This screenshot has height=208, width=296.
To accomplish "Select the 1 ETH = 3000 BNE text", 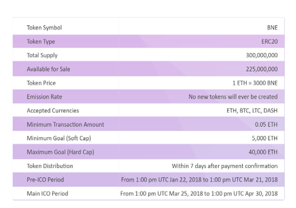I will [x=255, y=83].
